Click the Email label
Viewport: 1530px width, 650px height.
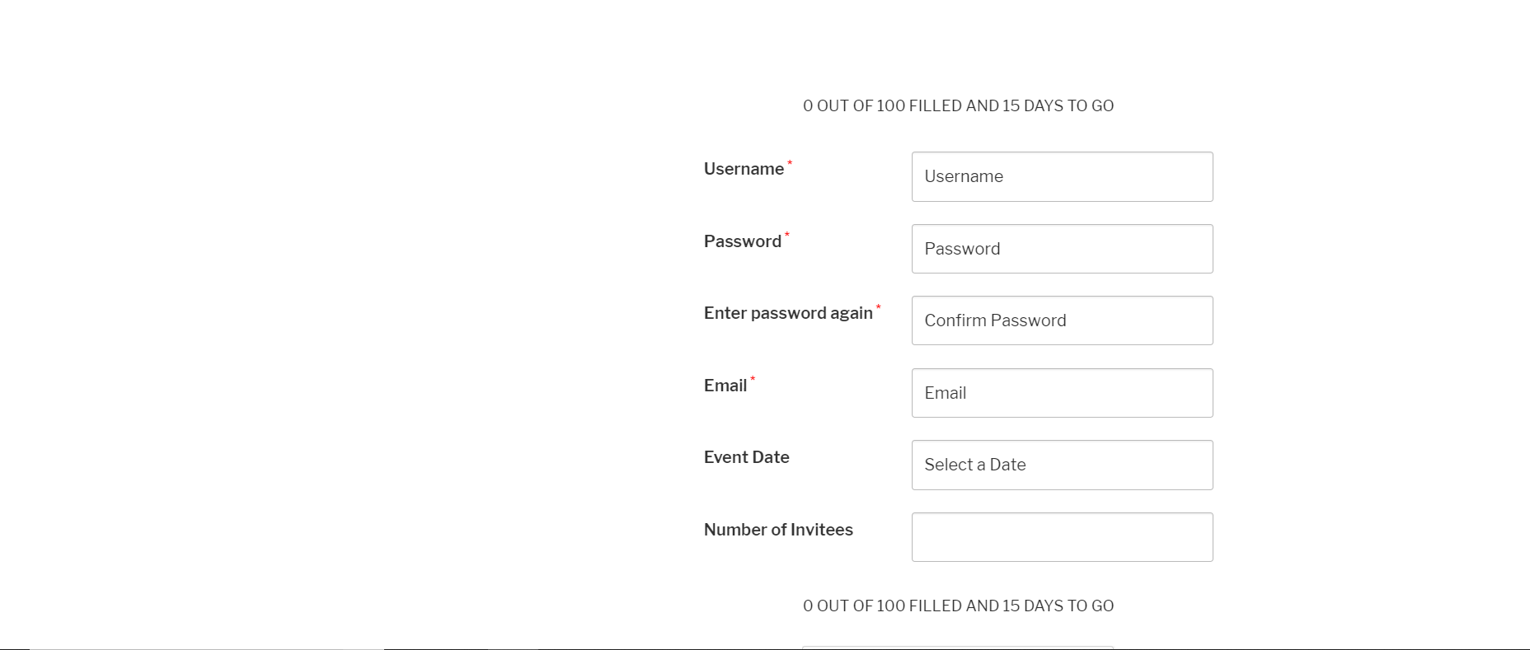pos(725,385)
